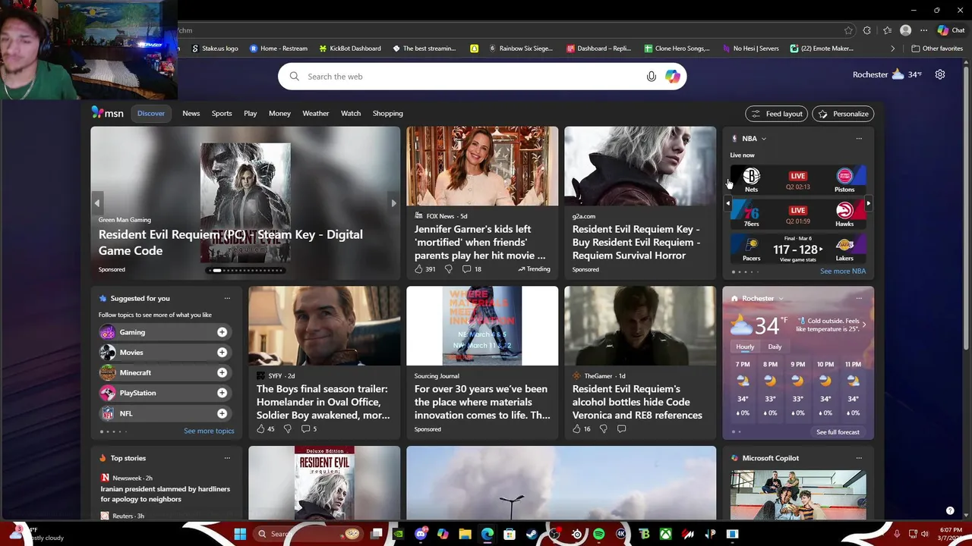
Task: Open Steam from the taskbar
Action: tap(532, 534)
